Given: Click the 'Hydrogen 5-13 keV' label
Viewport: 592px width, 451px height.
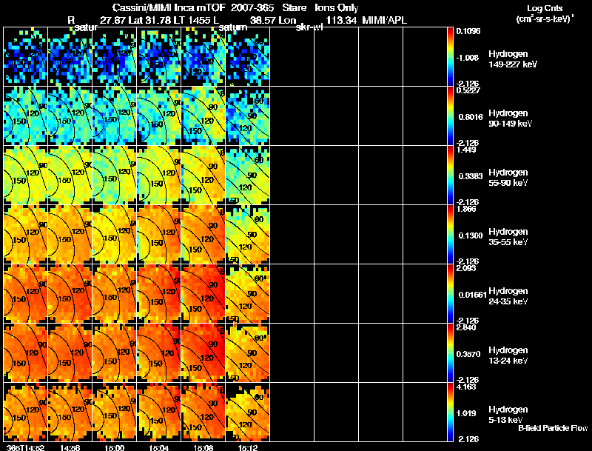Looking at the screenshot, I should (508, 415).
